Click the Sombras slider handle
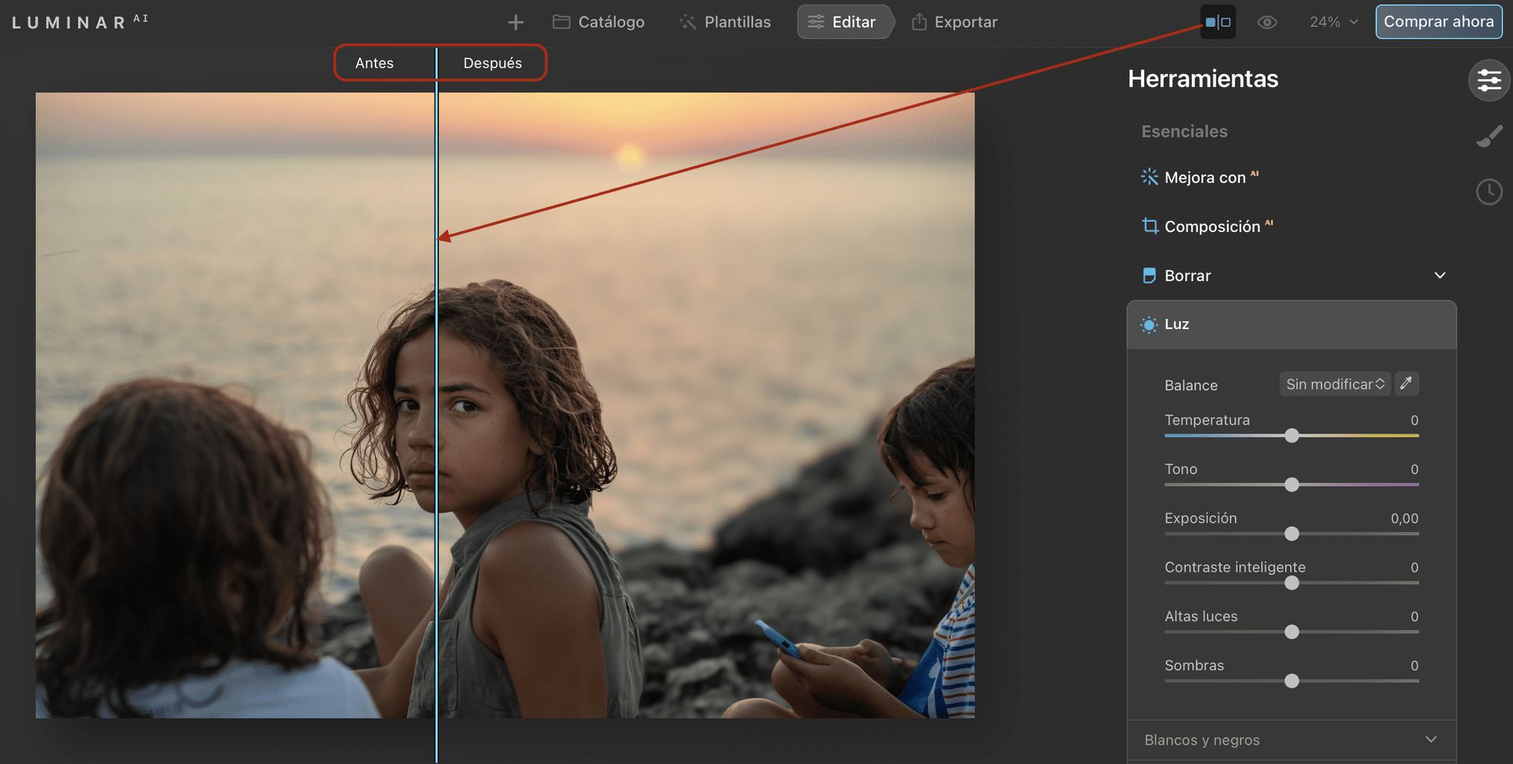This screenshot has width=1513, height=764. pos(1292,681)
